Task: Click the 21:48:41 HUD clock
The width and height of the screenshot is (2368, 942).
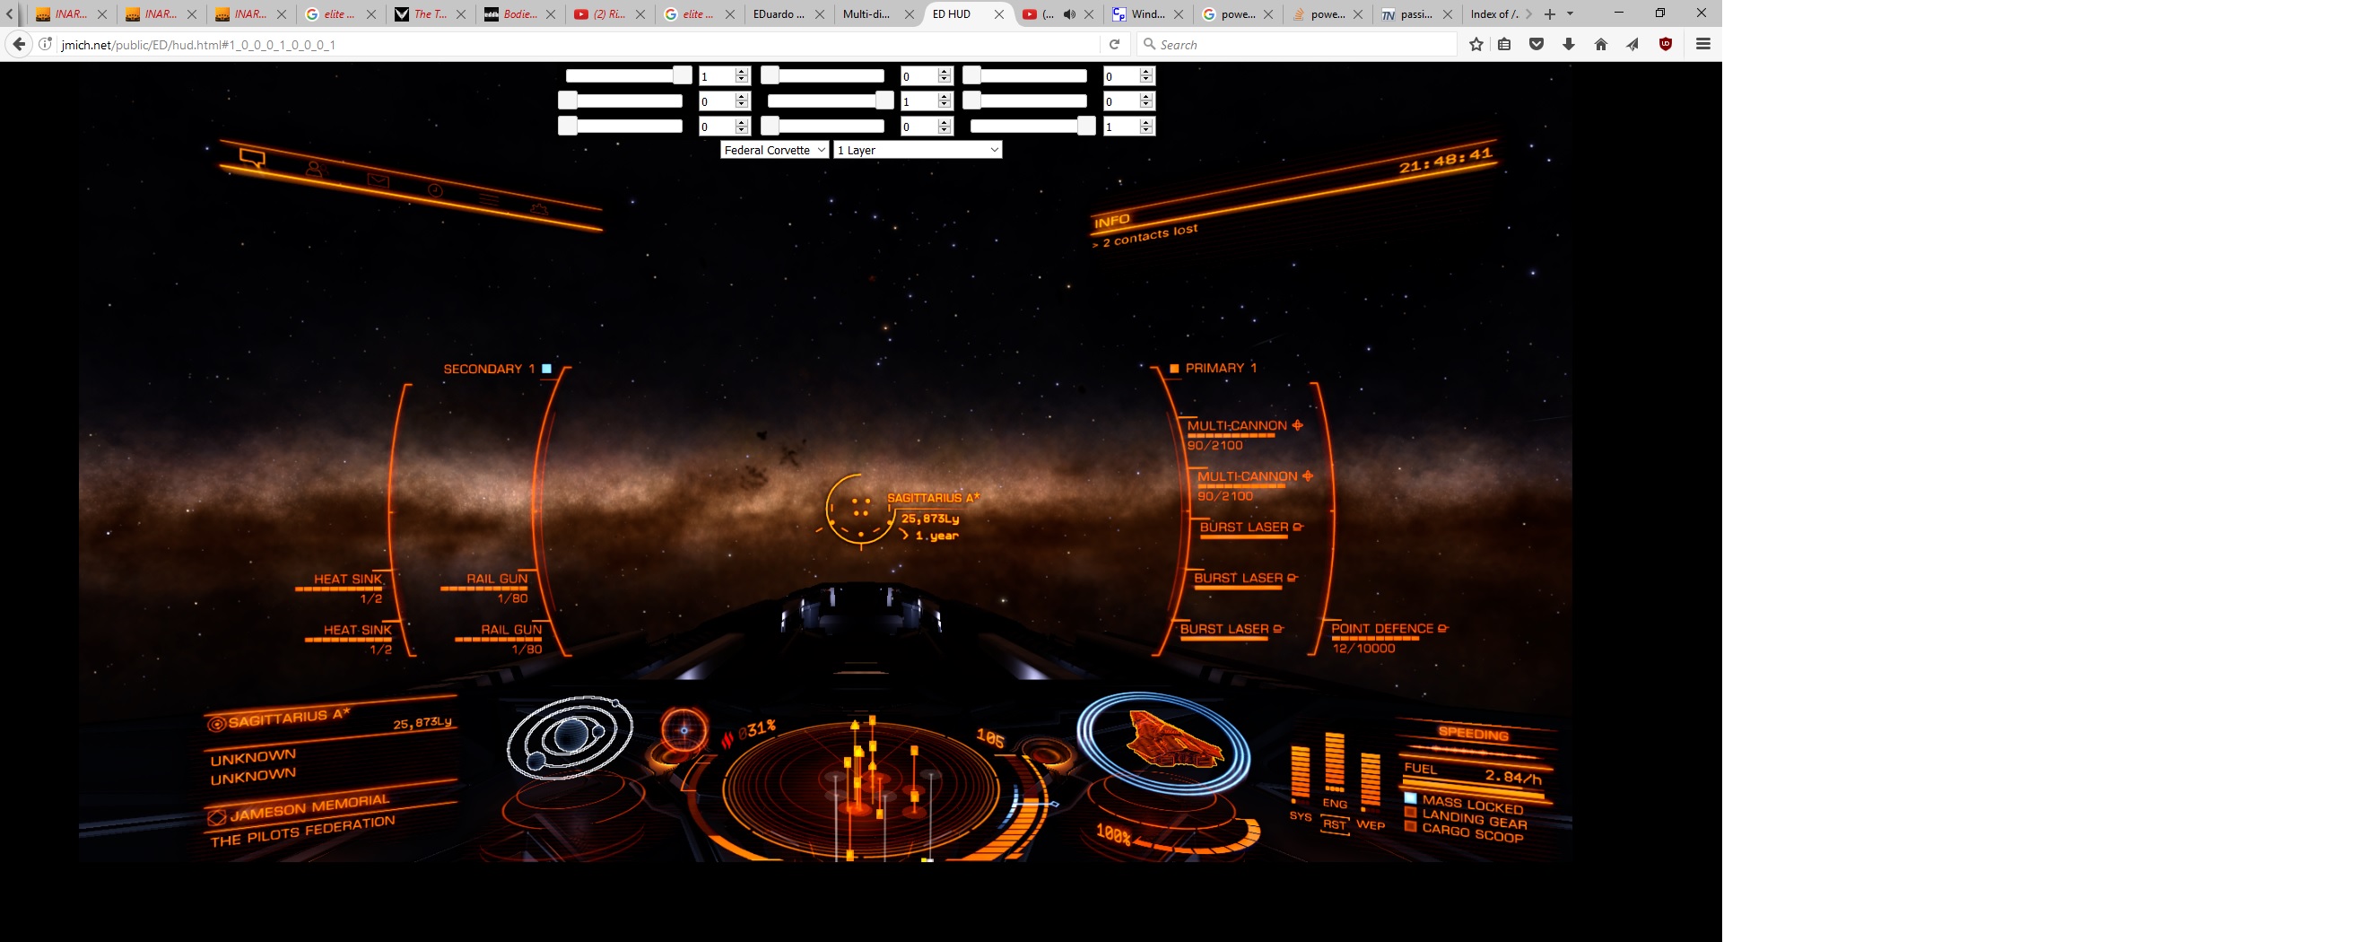Action: click(1446, 160)
